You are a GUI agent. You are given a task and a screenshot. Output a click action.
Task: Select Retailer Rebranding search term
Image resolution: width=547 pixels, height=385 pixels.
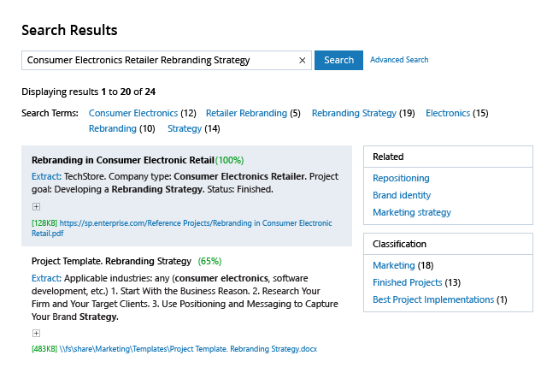(246, 113)
